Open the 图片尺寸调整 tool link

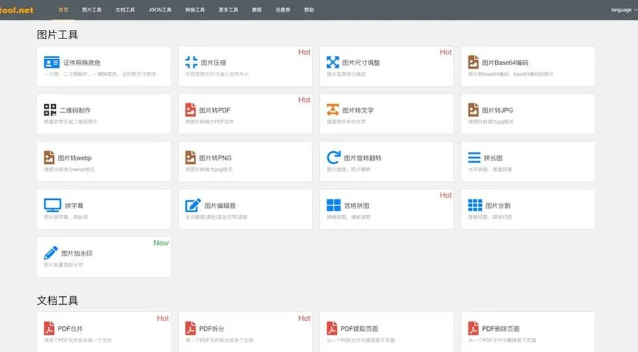pyautogui.click(x=361, y=62)
